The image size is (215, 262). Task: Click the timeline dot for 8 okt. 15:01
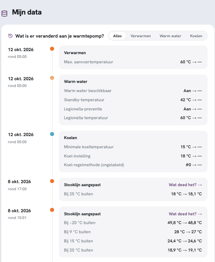coord(52,210)
